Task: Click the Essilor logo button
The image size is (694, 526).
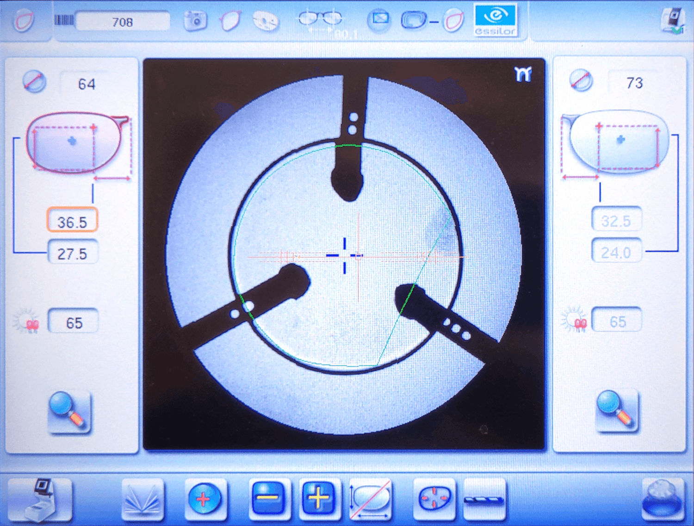Action: [x=495, y=20]
